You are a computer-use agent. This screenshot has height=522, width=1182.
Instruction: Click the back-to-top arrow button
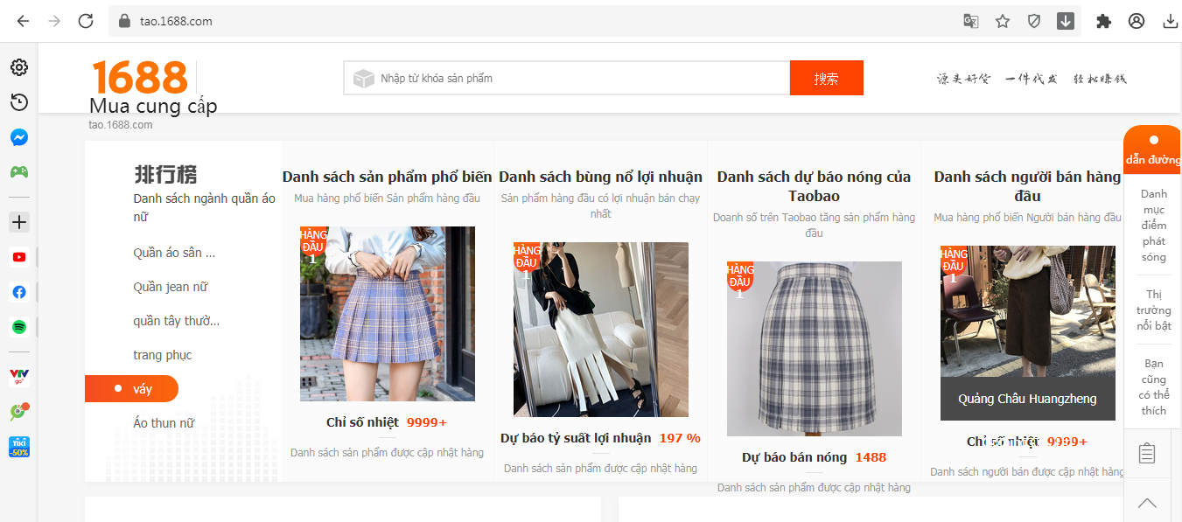[1147, 503]
